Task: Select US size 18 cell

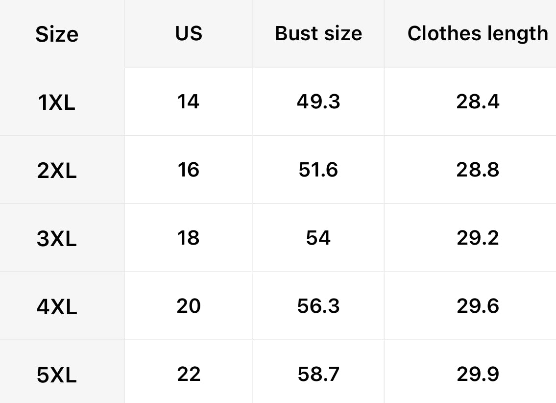Action: 189,238
